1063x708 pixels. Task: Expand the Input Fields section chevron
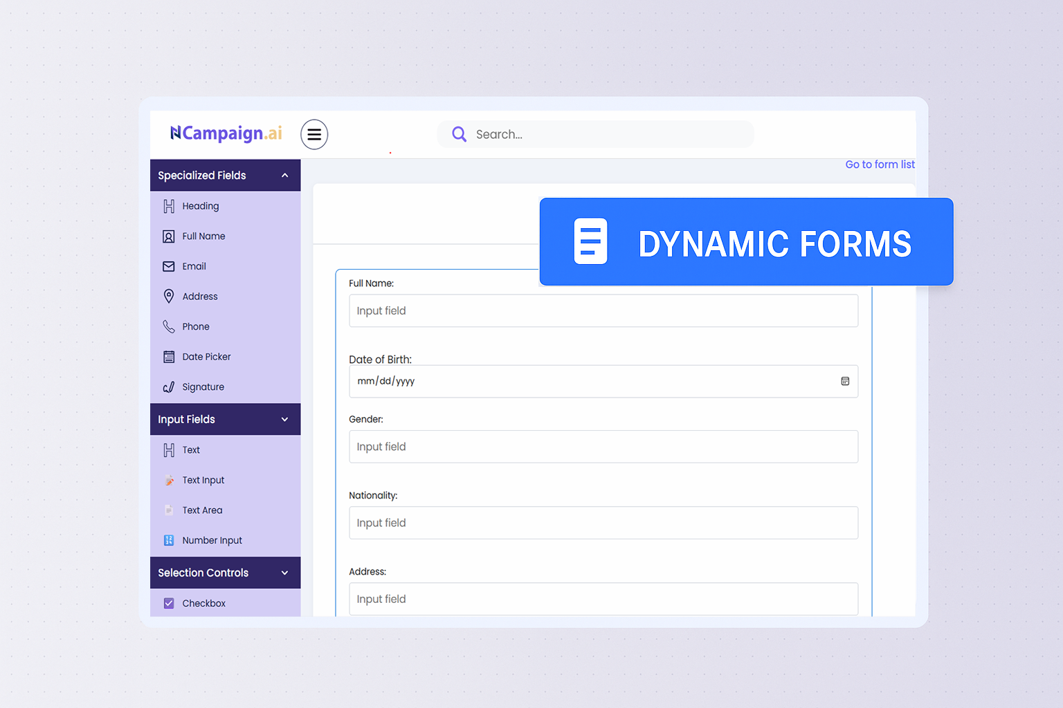[284, 420]
